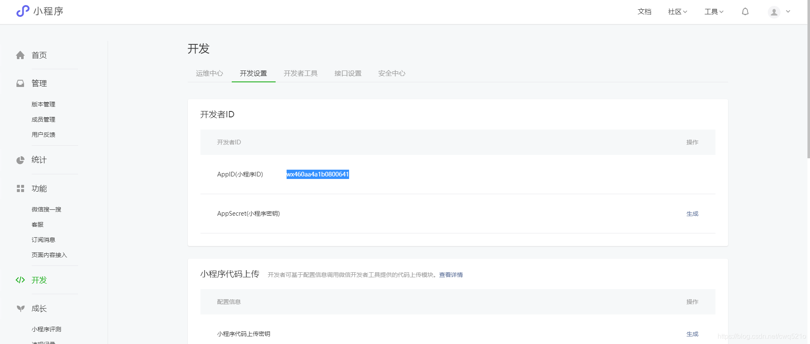
Task: Open 成长 section in sidebar
Action: (39, 309)
